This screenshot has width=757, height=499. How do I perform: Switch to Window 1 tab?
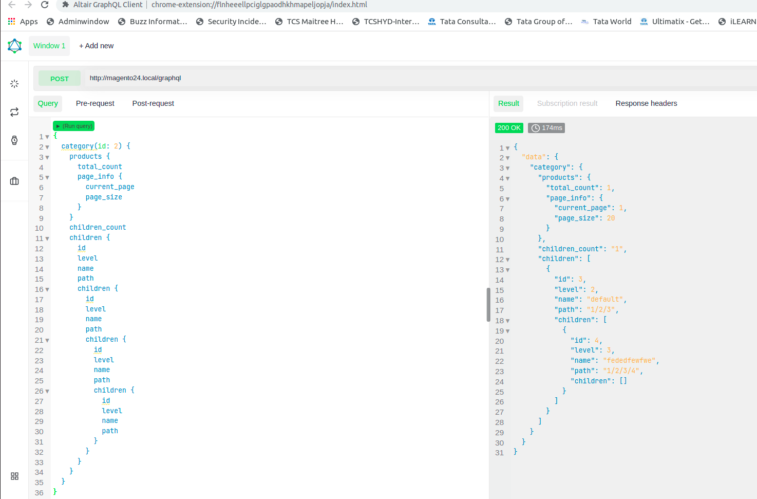(49, 46)
